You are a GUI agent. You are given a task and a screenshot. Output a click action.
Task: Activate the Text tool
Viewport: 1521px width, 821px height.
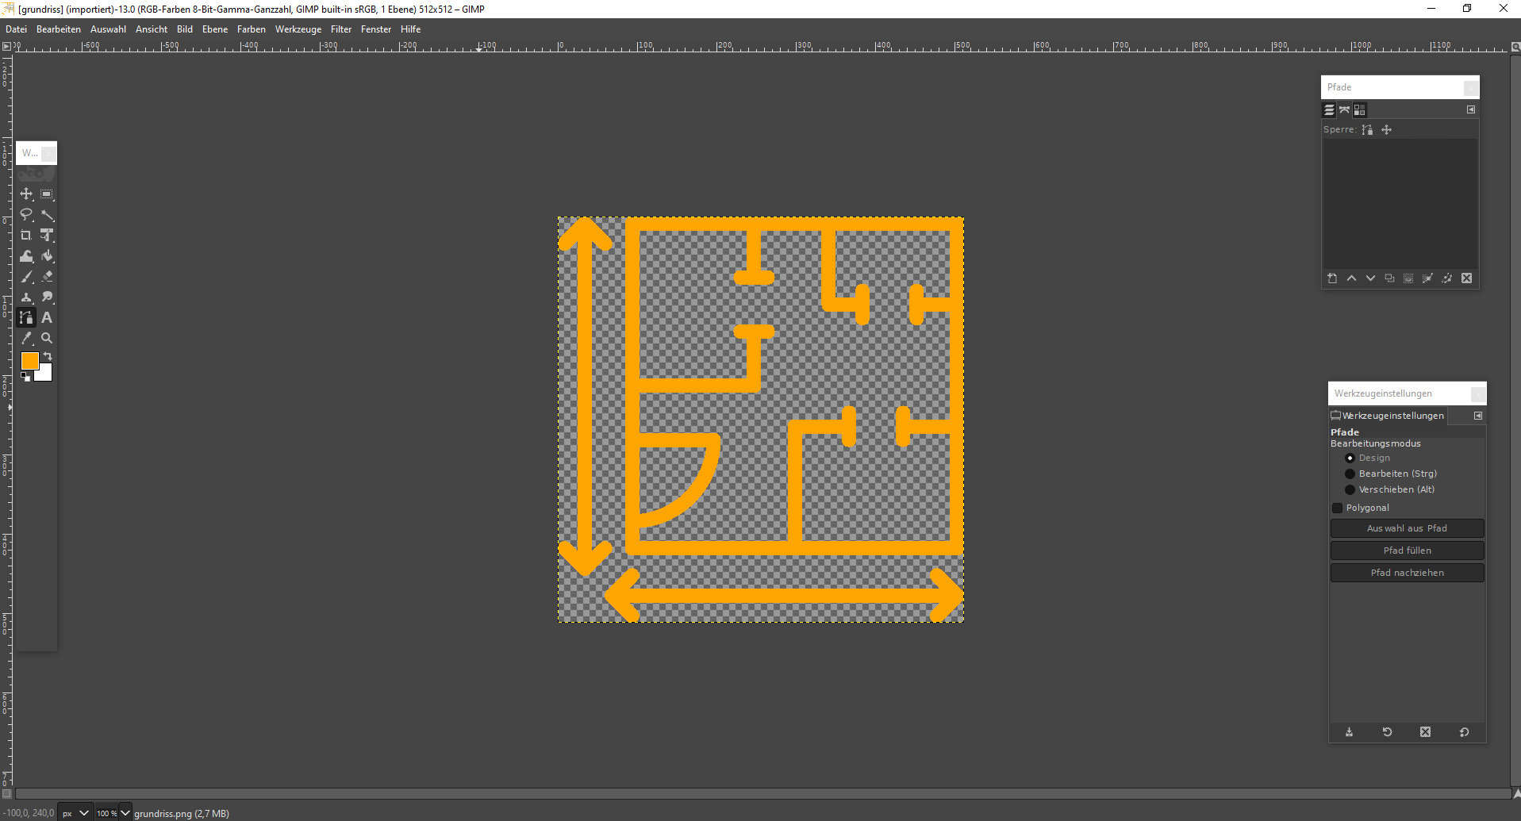[x=47, y=318]
